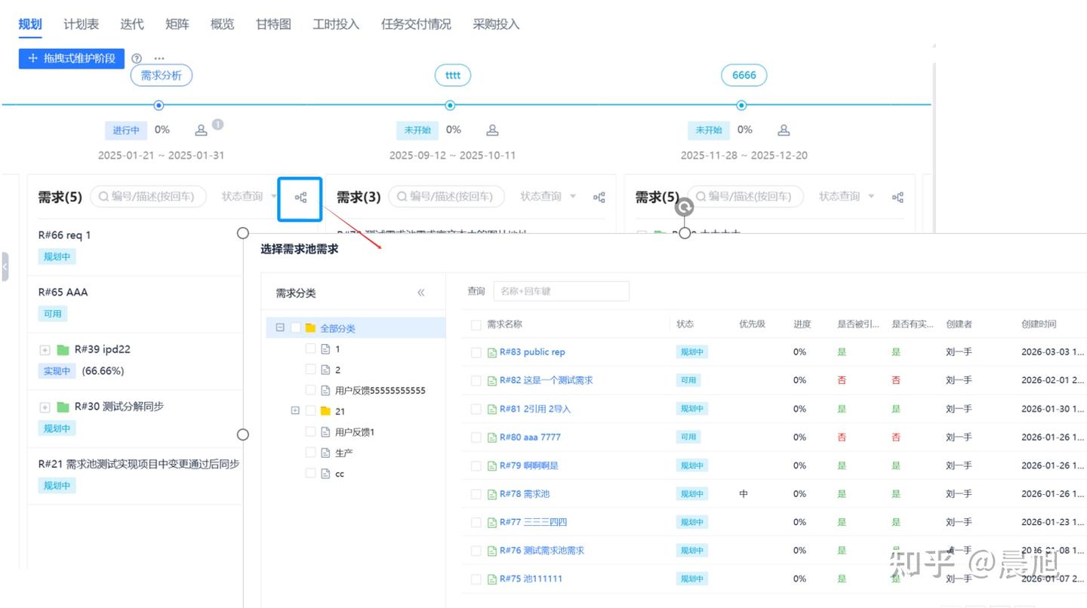1087x608 pixels.
Task: Open 状态查询 dropdown in 6666 column
Action: point(847,197)
